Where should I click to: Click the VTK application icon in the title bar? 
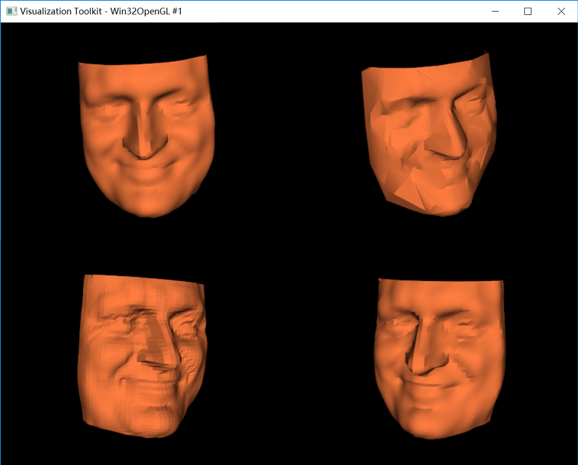click(x=11, y=11)
